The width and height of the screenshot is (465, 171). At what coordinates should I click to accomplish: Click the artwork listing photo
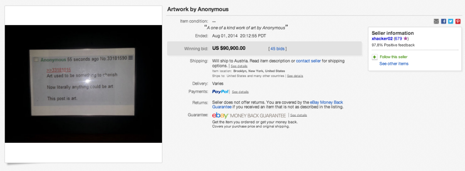pos(83,84)
